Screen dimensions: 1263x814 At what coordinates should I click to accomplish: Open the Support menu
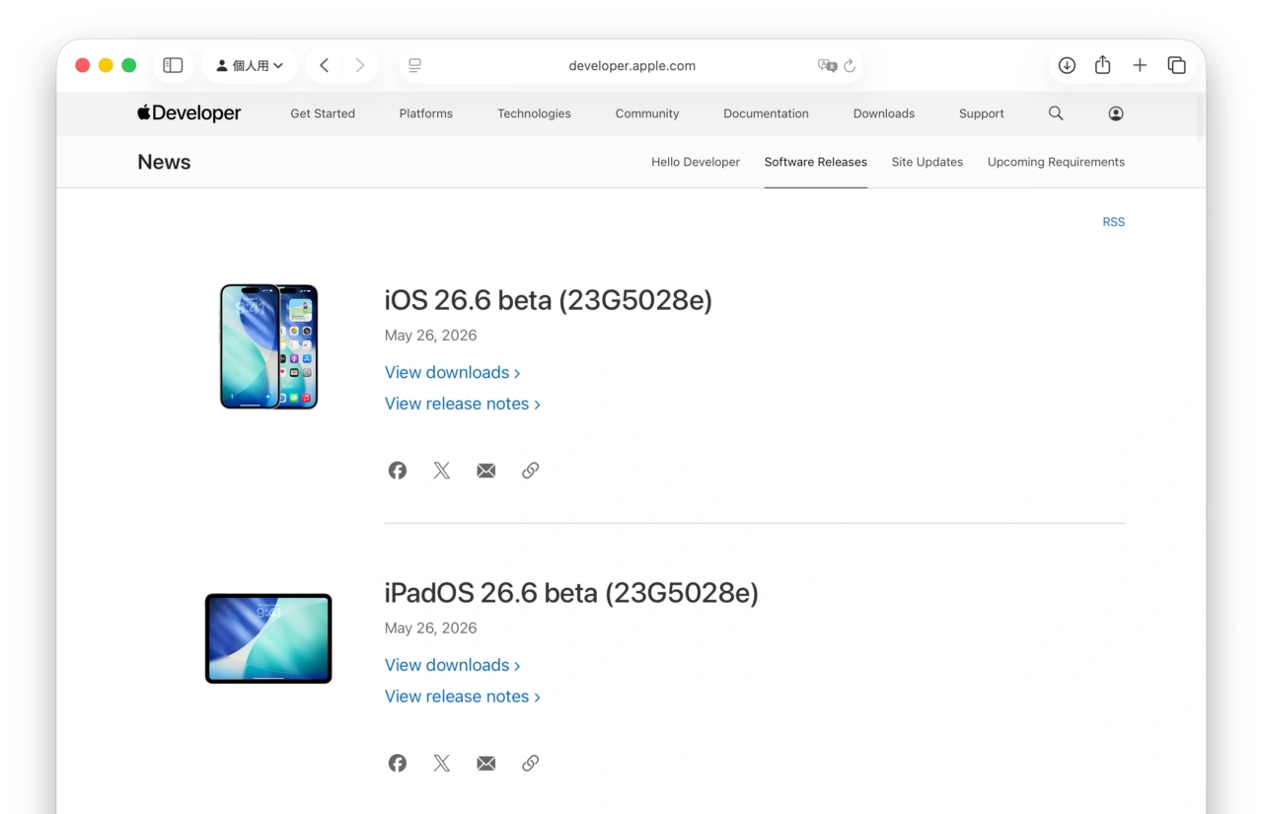tap(982, 113)
